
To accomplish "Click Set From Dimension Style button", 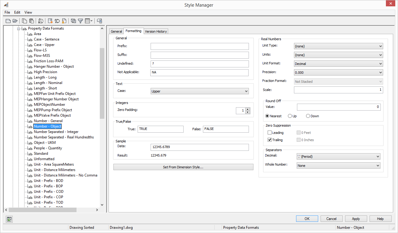I will (x=183, y=167).
